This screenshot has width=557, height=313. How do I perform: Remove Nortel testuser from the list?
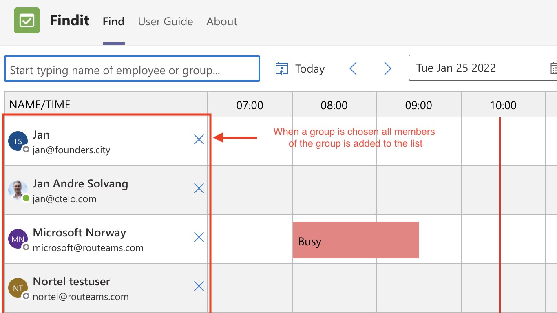click(x=199, y=287)
